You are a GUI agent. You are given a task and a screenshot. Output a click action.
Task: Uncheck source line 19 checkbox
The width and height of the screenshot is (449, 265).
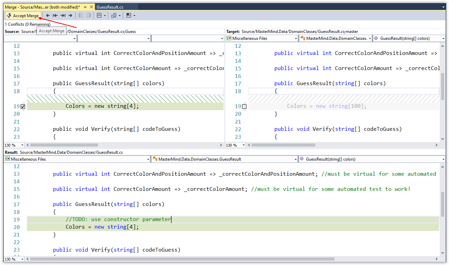pos(23,107)
